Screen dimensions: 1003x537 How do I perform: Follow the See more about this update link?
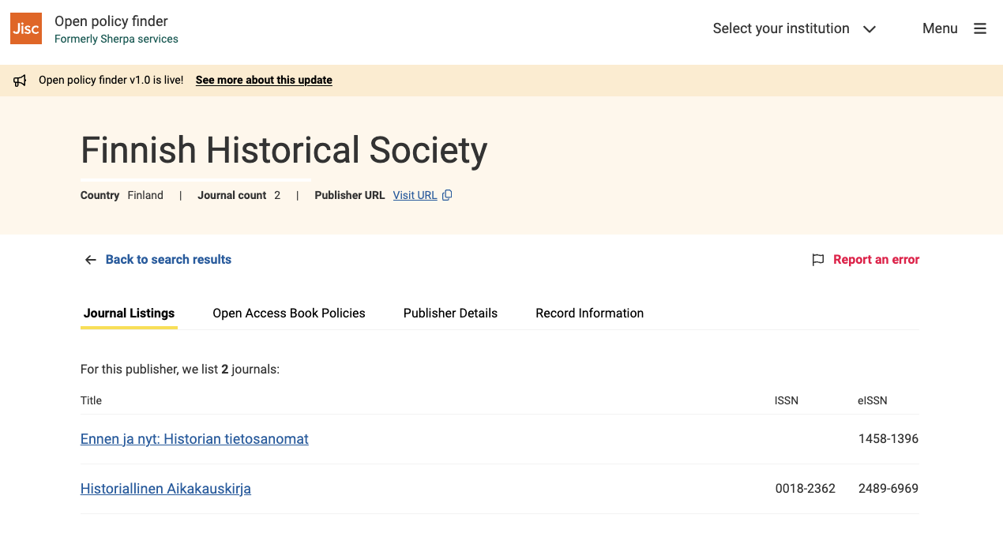click(264, 80)
